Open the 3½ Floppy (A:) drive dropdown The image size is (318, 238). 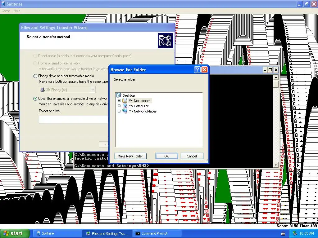click(93, 90)
